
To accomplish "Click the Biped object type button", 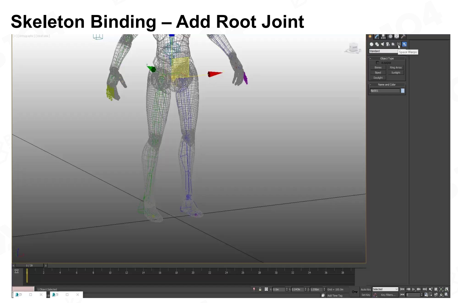I will coord(378,73).
